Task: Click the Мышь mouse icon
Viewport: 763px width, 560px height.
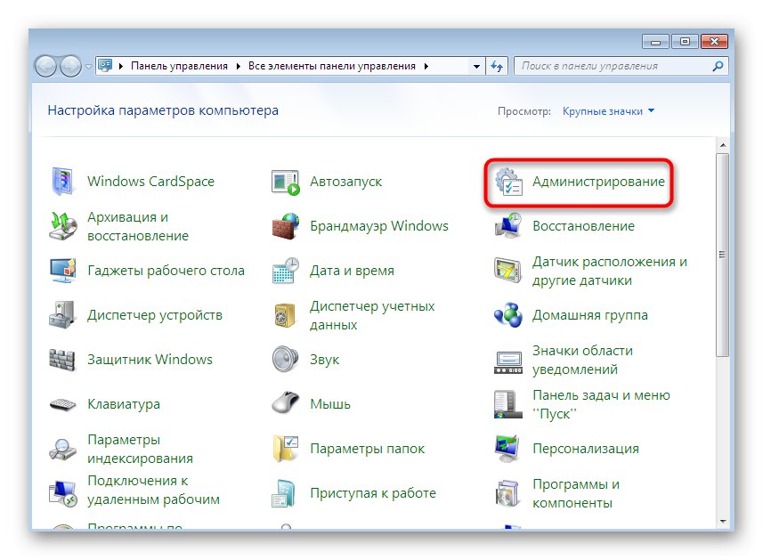Action: (x=285, y=402)
